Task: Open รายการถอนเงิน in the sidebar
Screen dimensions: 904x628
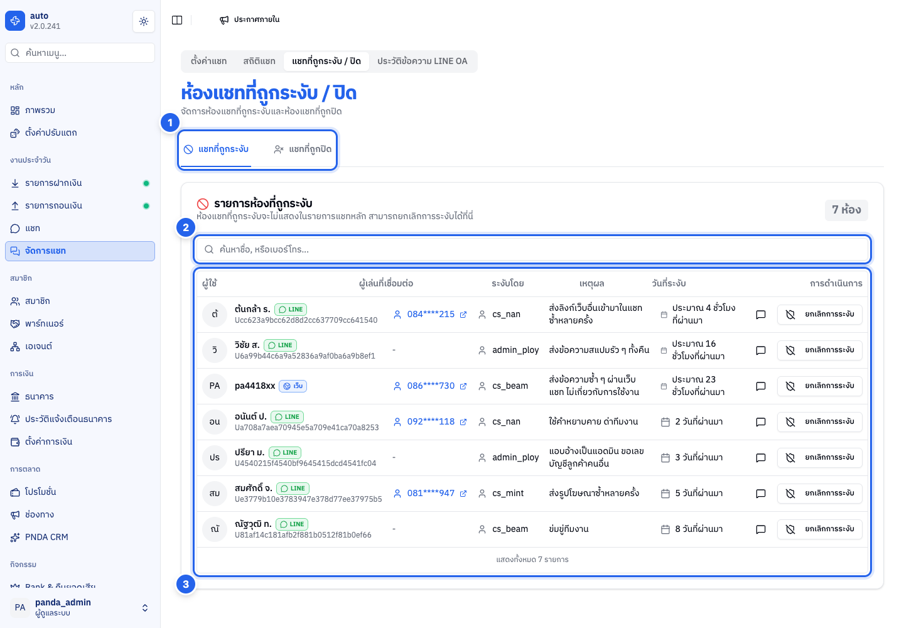Action: [80, 206]
